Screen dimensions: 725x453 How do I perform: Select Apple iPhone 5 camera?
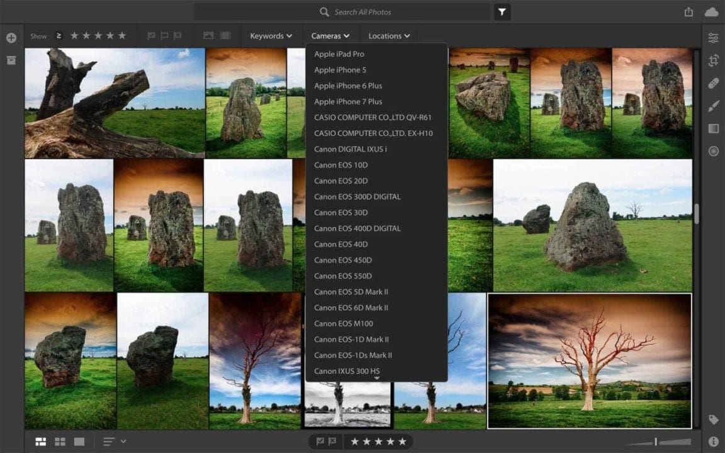[340, 70]
